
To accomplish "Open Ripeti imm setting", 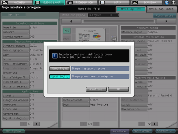I will point(16,109).
